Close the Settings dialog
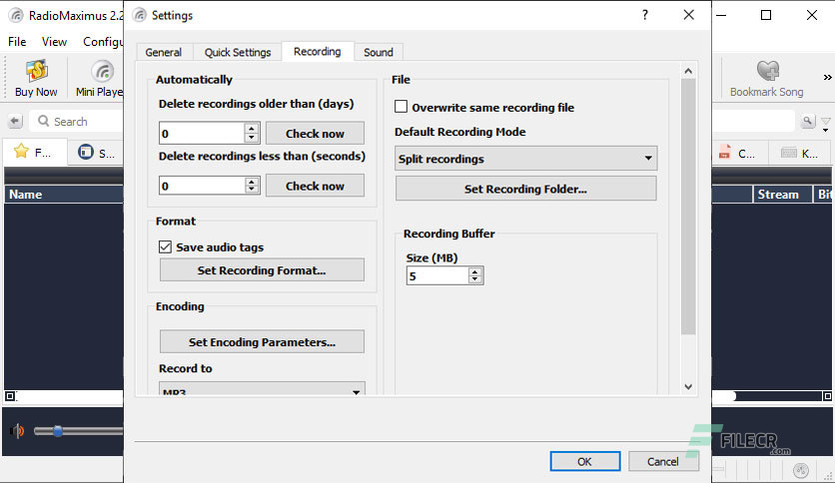This screenshot has height=483, width=835. click(x=688, y=15)
